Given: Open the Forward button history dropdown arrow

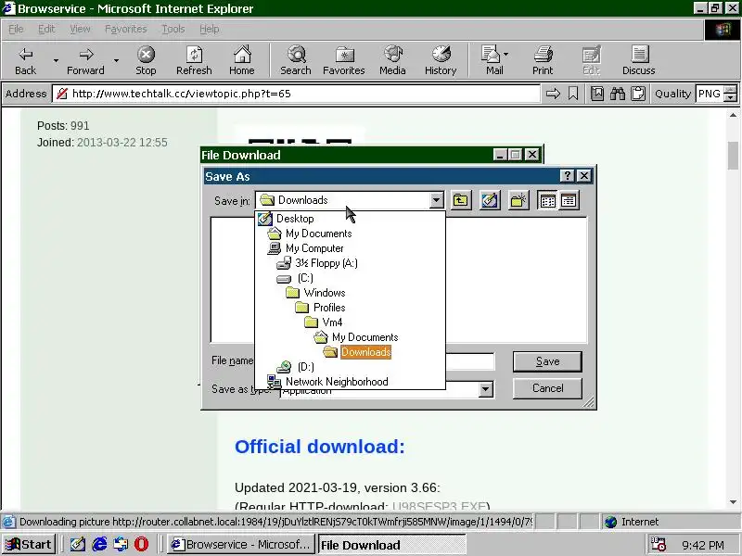Looking at the screenshot, I should [116, 61].
